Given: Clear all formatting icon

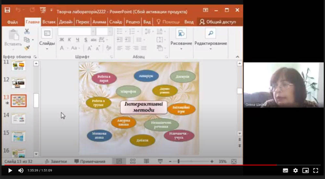Looking at the screenshot, I should point(109,48).
